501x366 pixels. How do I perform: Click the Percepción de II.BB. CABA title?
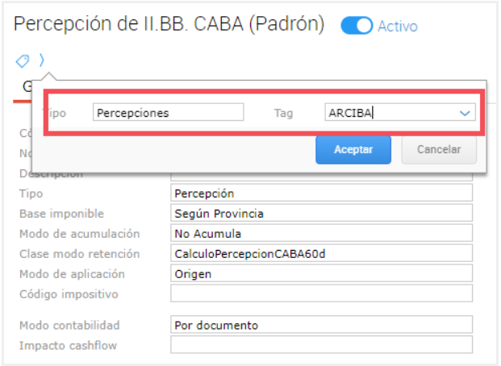pyautogui.click(x=169, y=24)
